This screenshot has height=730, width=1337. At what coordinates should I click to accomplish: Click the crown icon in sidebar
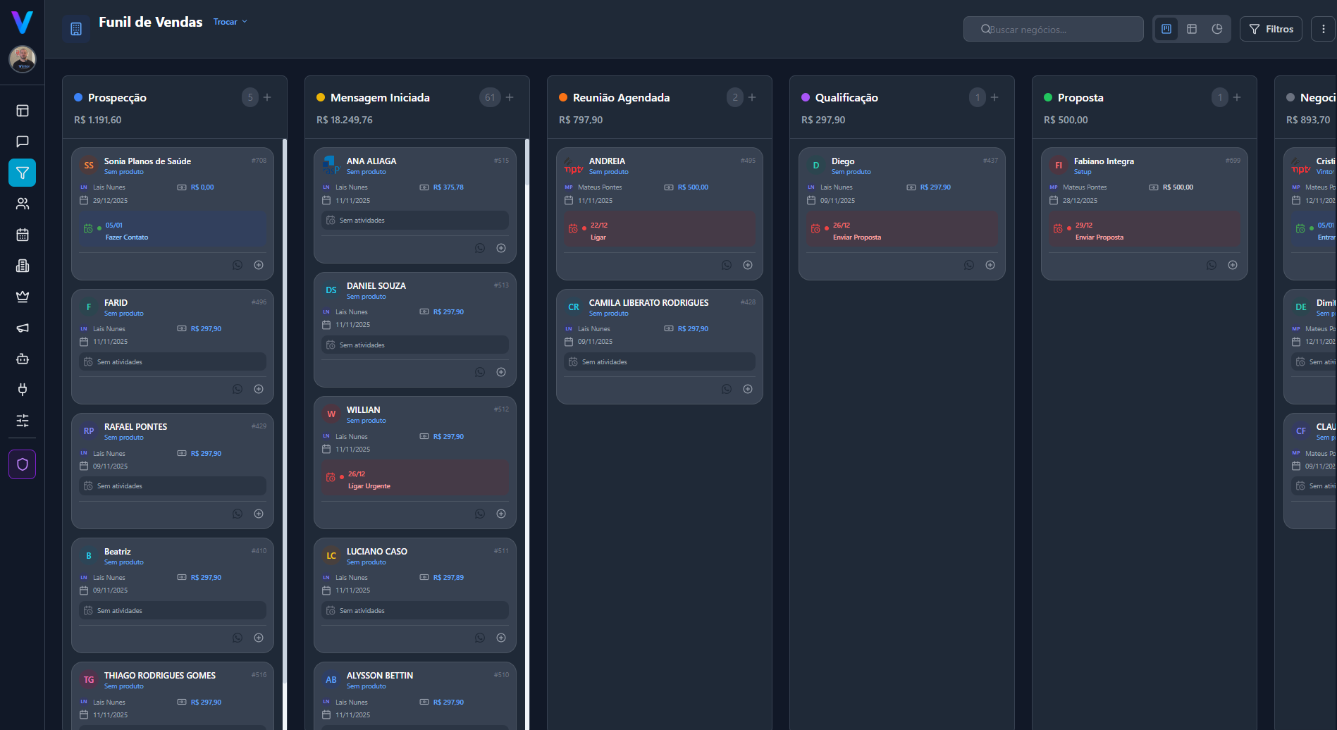click(23, 297)
